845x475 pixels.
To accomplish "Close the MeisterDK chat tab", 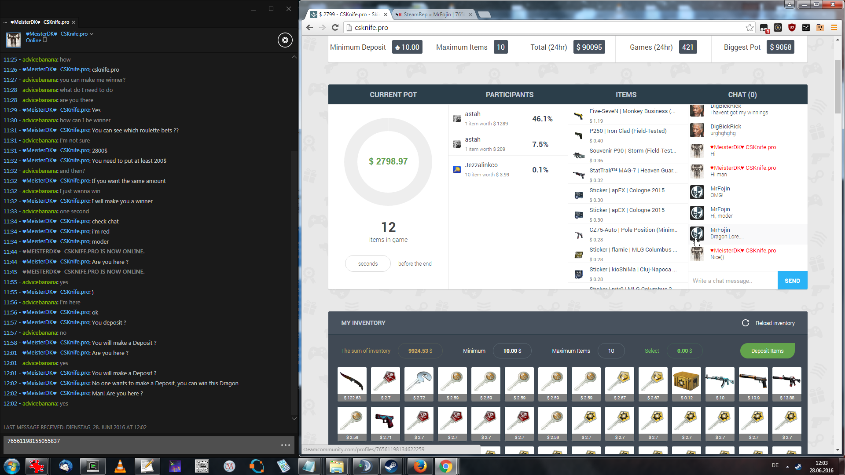I will pyautogui.click(x=73, y=22).
